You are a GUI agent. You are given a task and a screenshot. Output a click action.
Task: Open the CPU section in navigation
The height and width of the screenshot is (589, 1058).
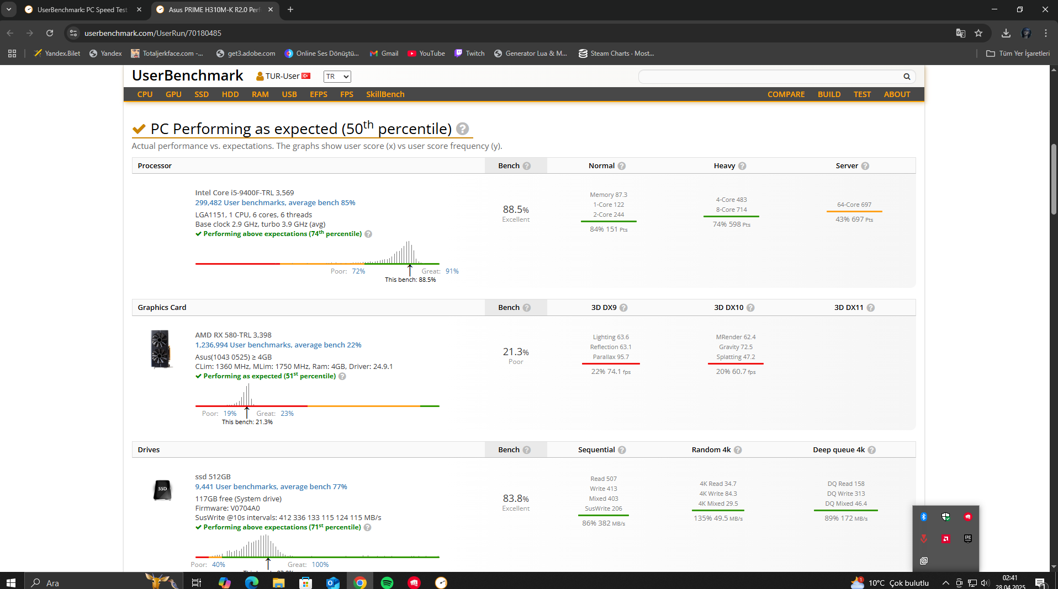pyautogui.click(x=145, y=94)
